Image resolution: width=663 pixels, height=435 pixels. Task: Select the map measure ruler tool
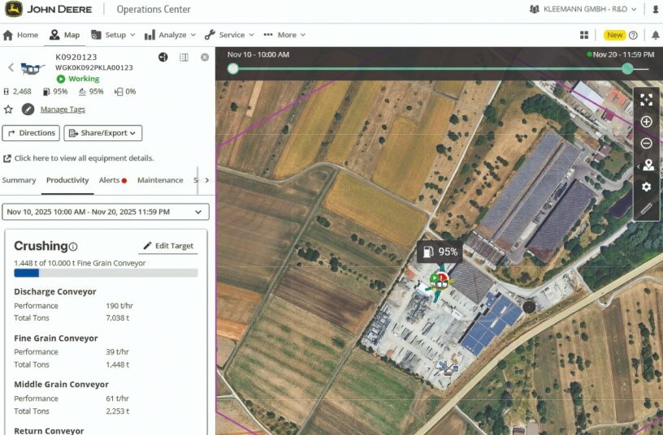click(646, 209)
